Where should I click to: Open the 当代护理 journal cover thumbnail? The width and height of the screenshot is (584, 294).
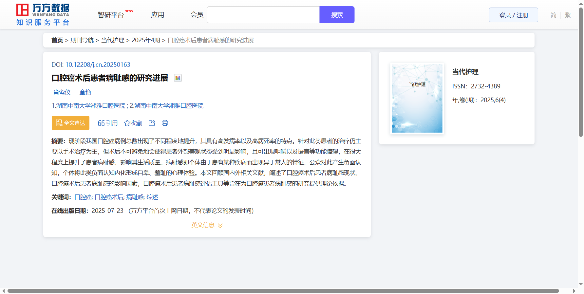coord(417,99)
